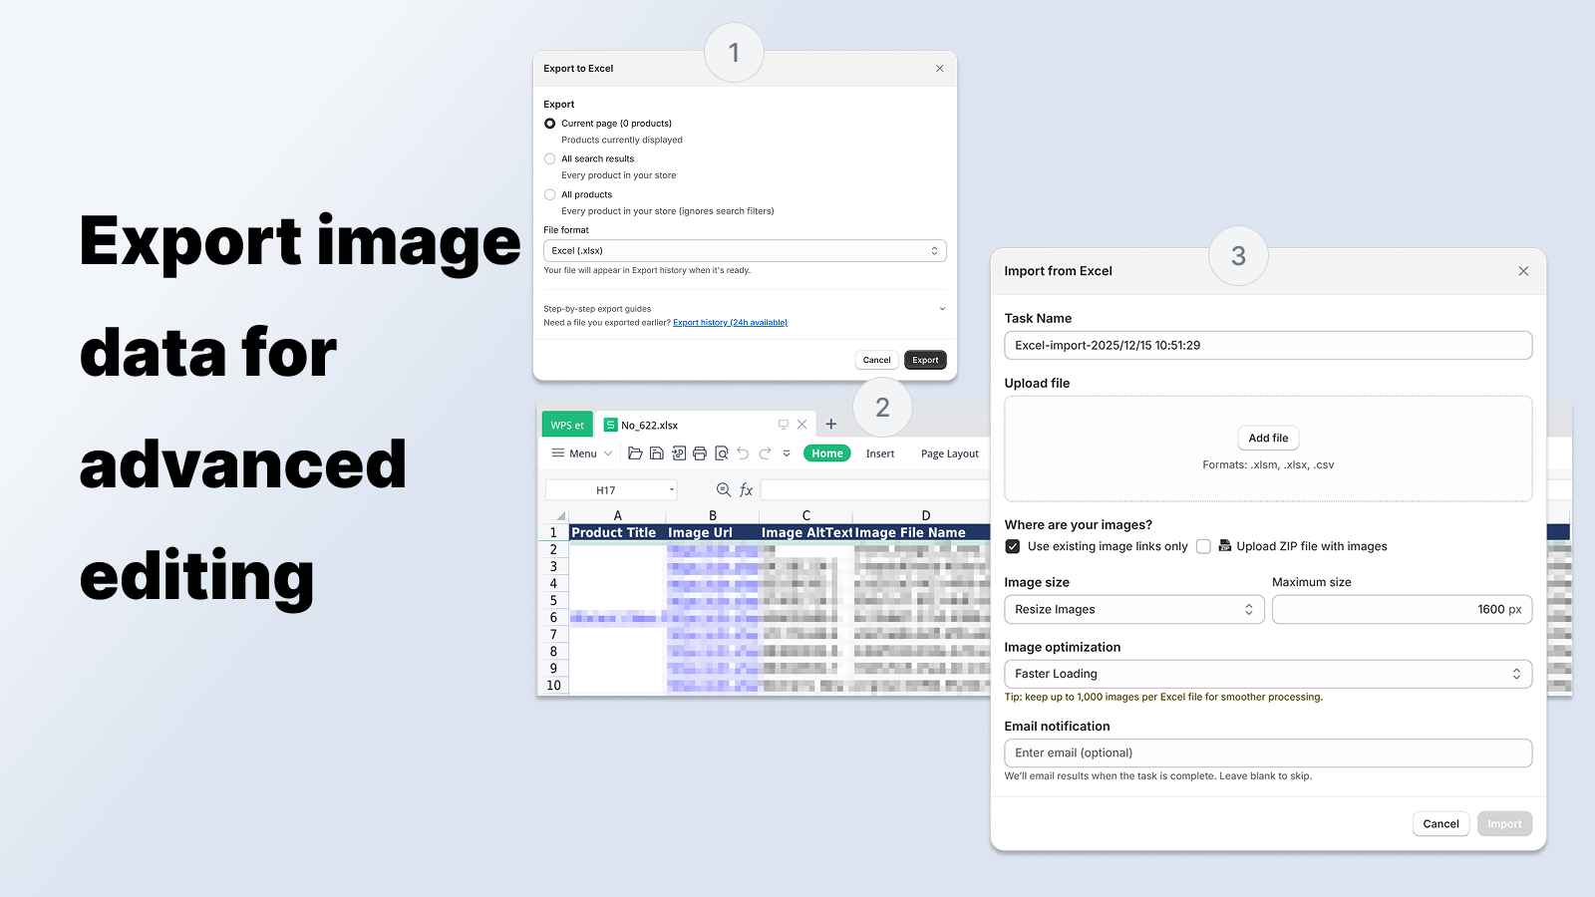This screenshot has width=1595, height=897.
Task: Enable Upload ZIP file with images checkbox
Action: pyautogui.click(x=1203, y=546)
